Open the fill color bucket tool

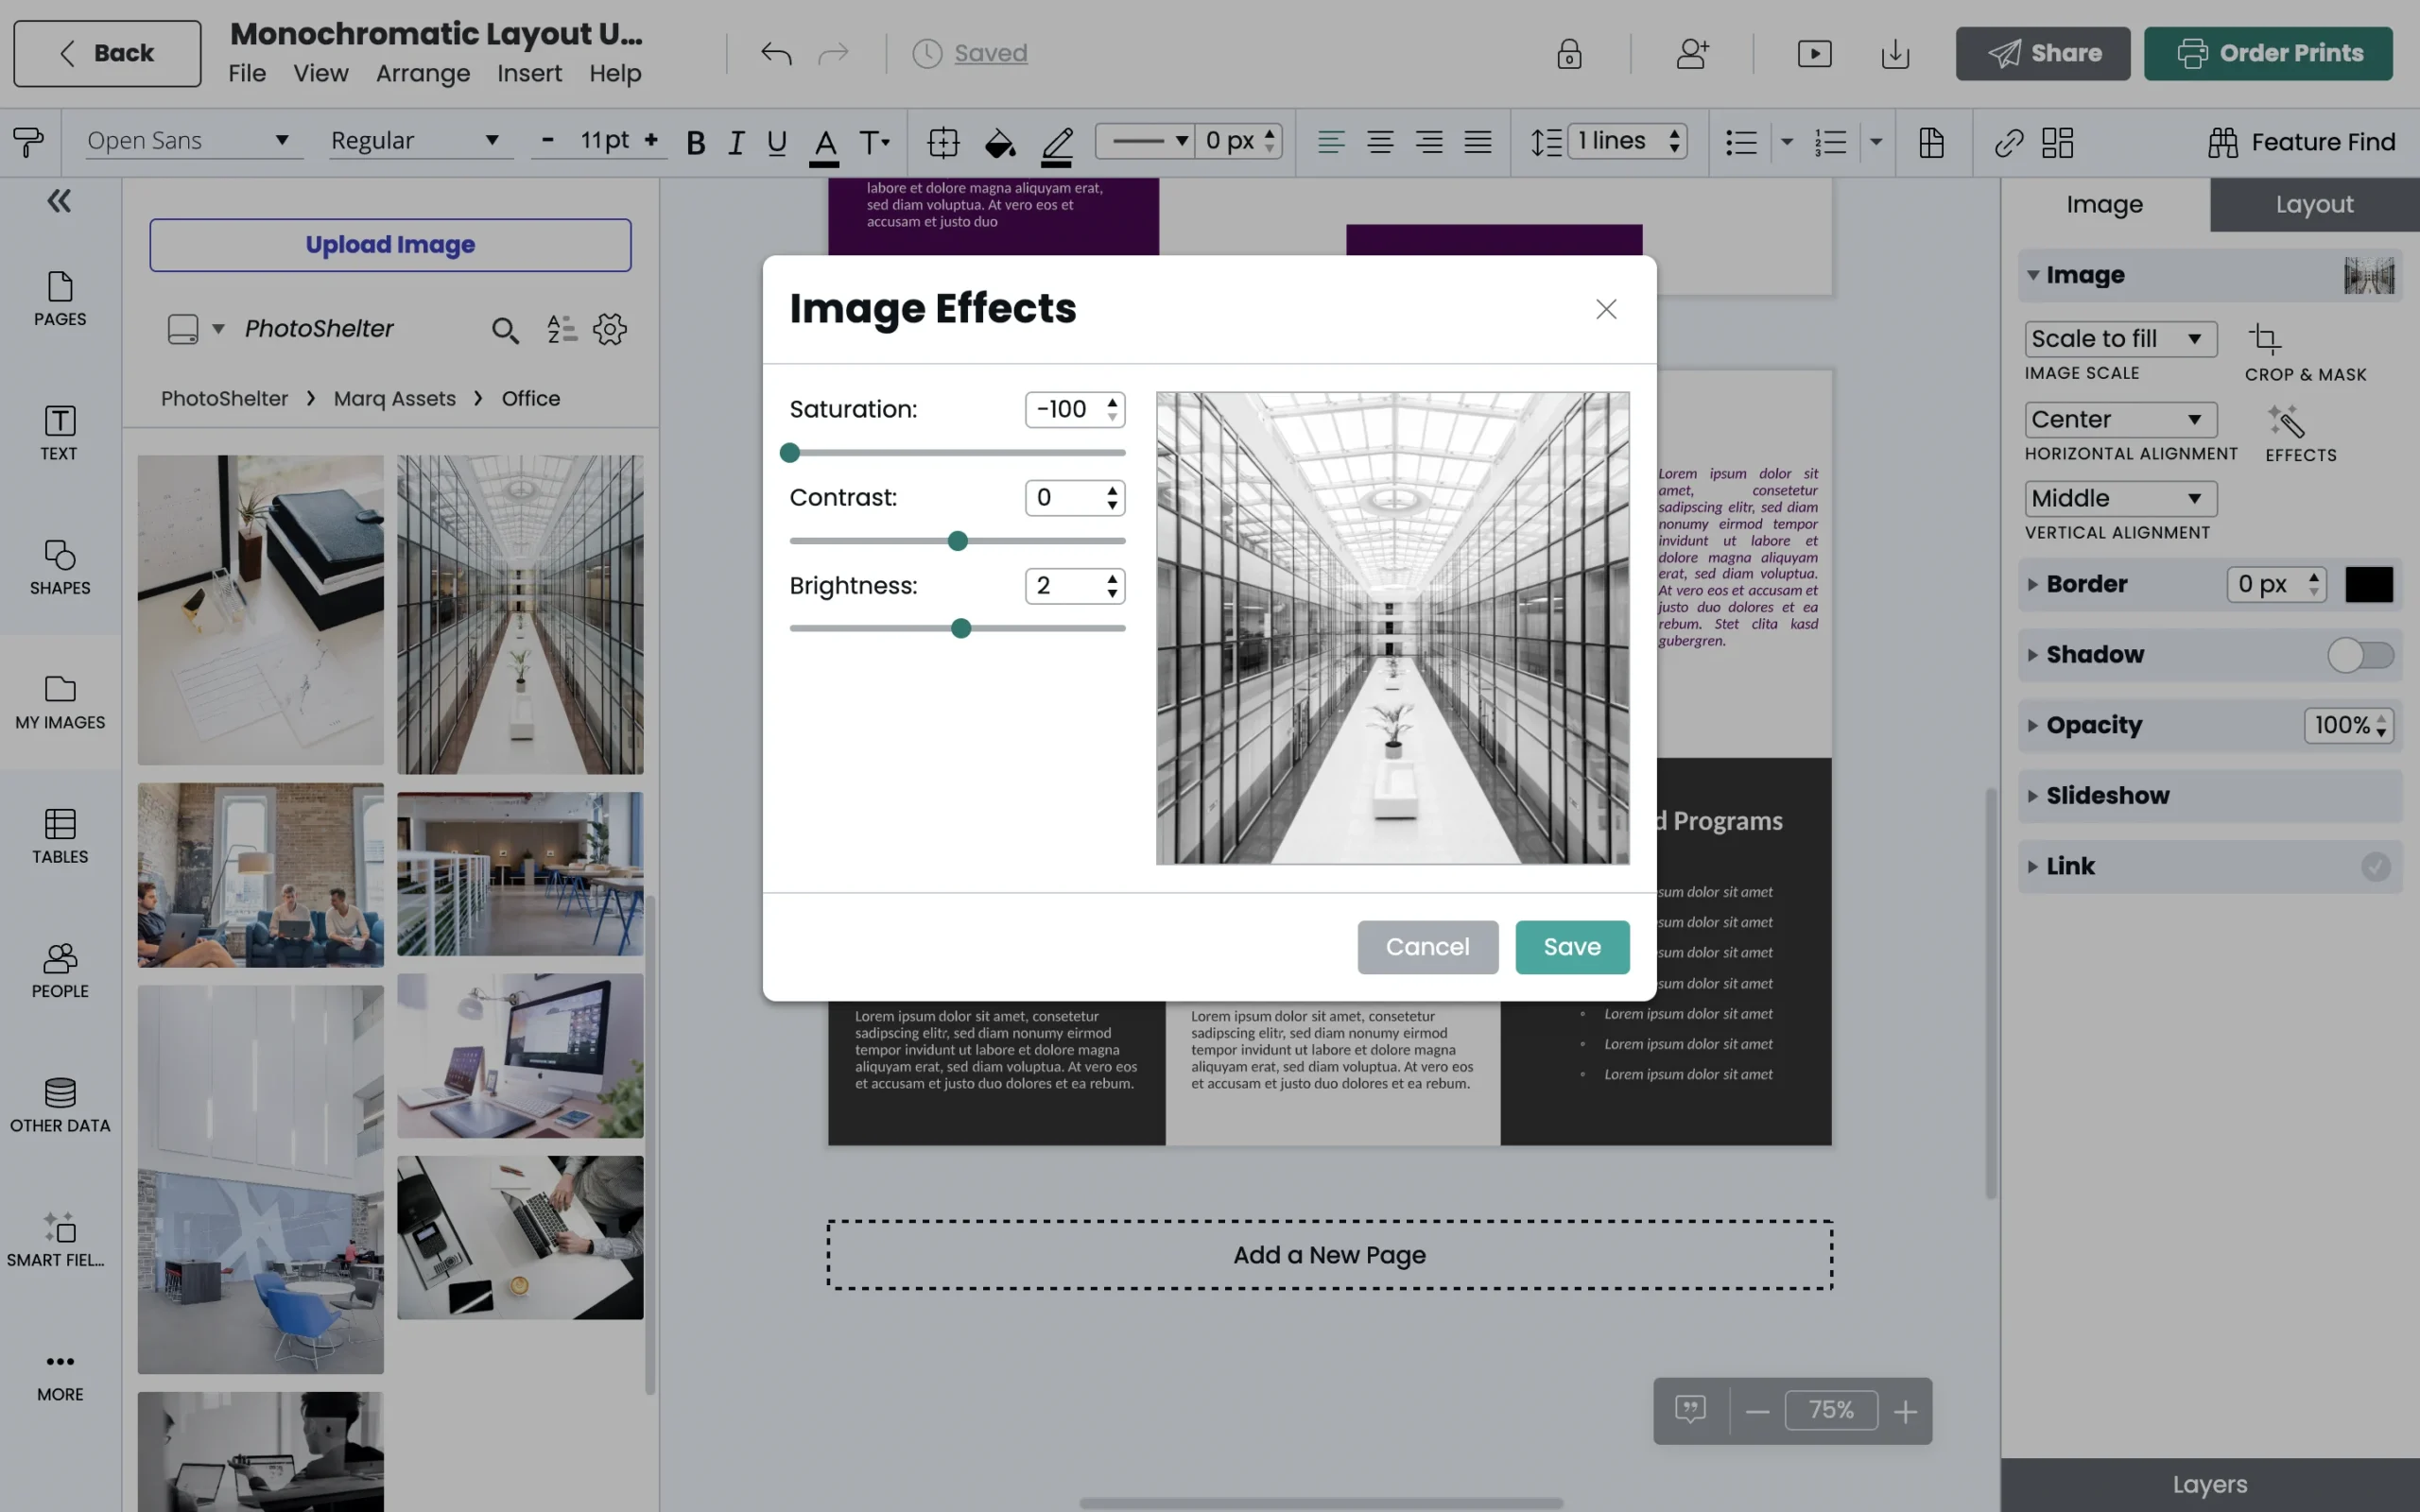pos(997,142)
